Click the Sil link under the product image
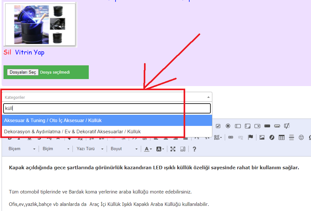Screen dimensions: 311x211 [7, 52]
